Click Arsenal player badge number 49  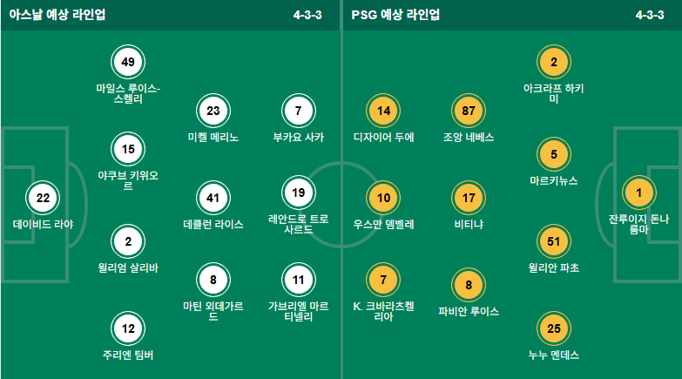128,62
